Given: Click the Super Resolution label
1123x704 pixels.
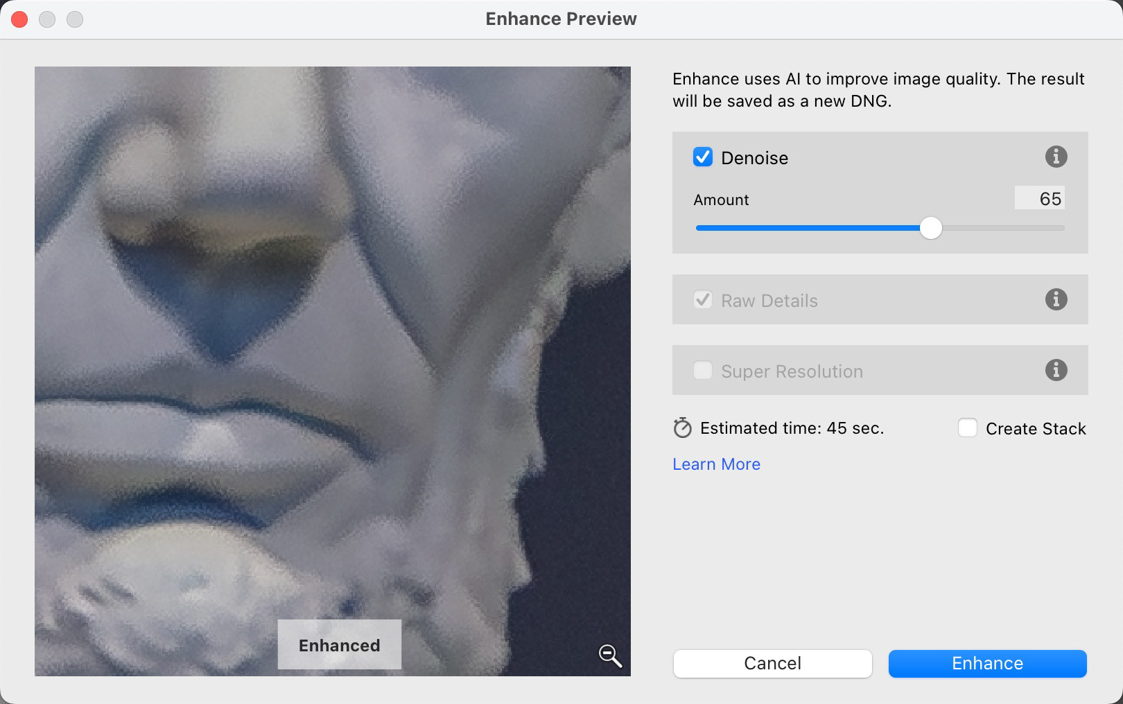Looking at the screenshot, I should (x=792, y=371).
